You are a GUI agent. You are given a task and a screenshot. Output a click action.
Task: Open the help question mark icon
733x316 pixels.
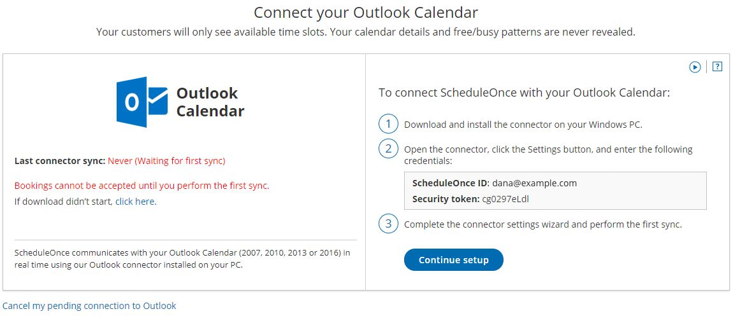717,66
